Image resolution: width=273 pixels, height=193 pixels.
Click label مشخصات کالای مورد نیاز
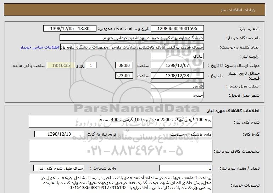(237, 151)
